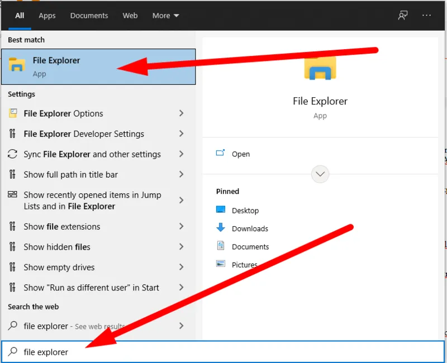Switch to the All tab
The height and width of the screenshot is (363, 447).
point(20,16)
